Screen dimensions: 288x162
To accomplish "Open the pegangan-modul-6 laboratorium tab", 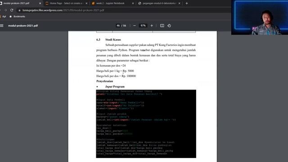I will coord(159,3).
